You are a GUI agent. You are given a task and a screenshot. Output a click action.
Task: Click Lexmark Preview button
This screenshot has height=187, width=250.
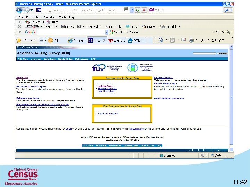pos(149,27)
